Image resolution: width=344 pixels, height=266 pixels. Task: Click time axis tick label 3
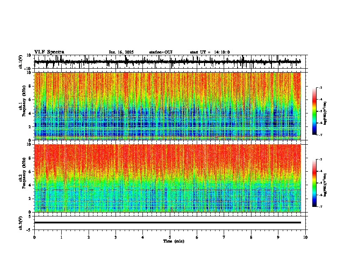116,237
